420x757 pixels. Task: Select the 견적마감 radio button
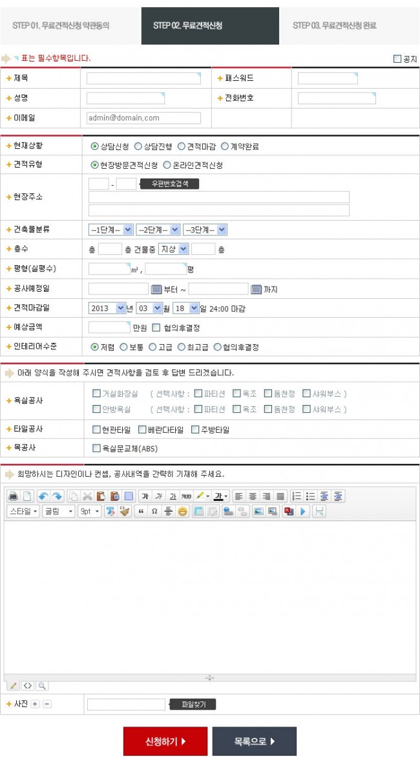182,146
